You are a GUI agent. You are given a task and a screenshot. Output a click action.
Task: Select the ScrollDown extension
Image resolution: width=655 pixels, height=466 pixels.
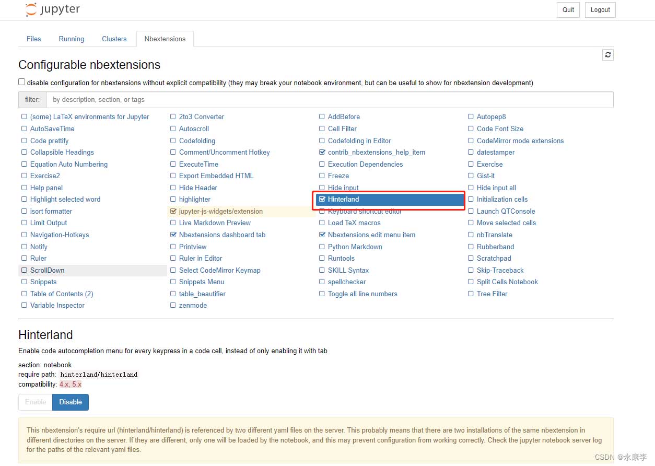click(x=47, y=271)
